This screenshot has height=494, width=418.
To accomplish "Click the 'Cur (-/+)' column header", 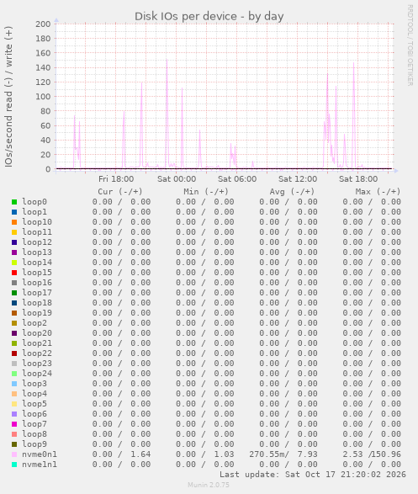I will (x=120, y=192).
